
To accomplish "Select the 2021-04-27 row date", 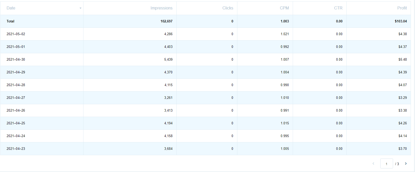I will coord(16,98).
